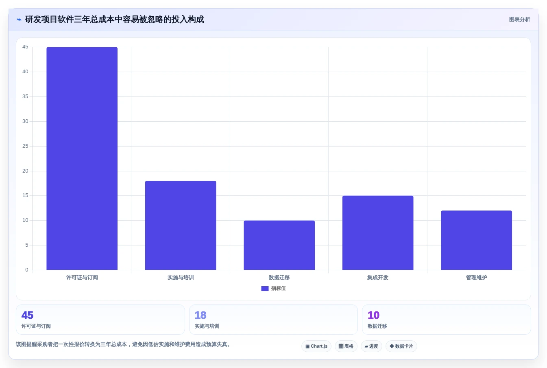Click the y-axis value 20
547x368 pixels.
(x=25, y=171)
